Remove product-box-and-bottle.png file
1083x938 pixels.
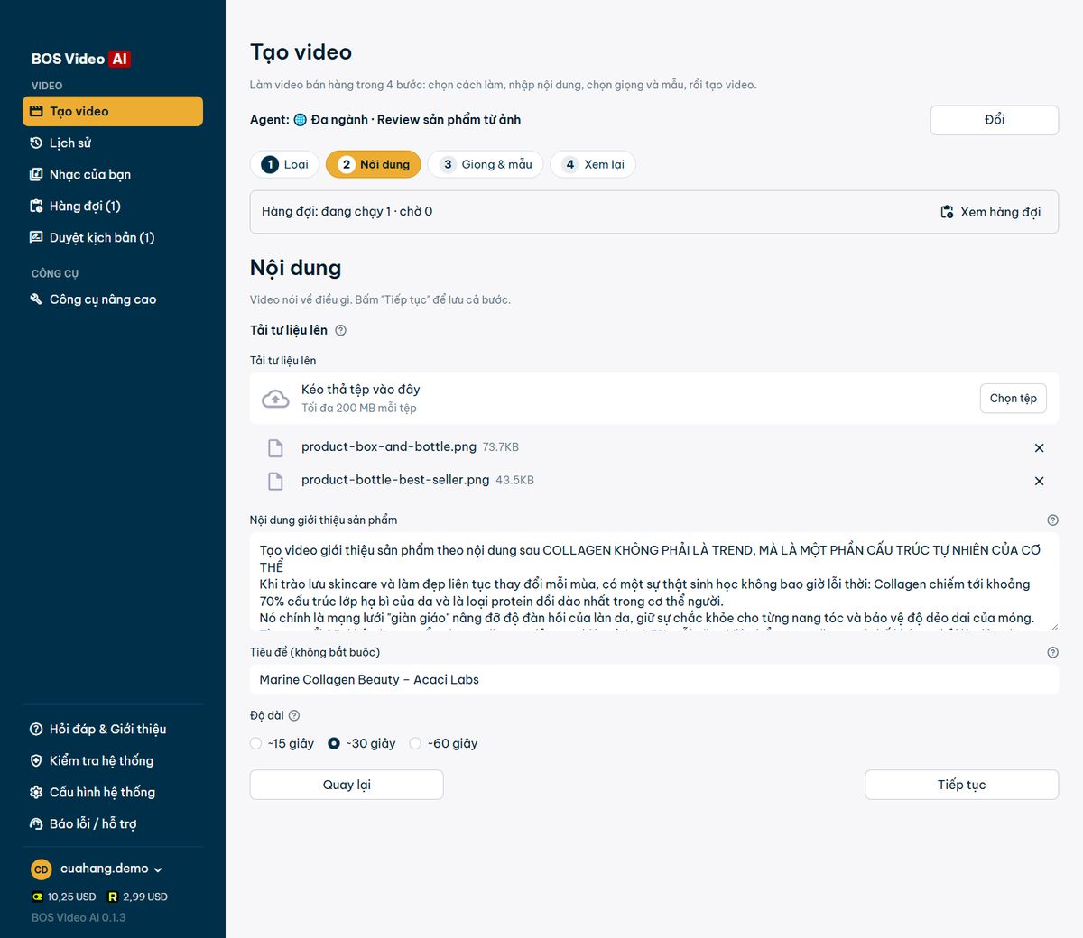point(1039,447)
